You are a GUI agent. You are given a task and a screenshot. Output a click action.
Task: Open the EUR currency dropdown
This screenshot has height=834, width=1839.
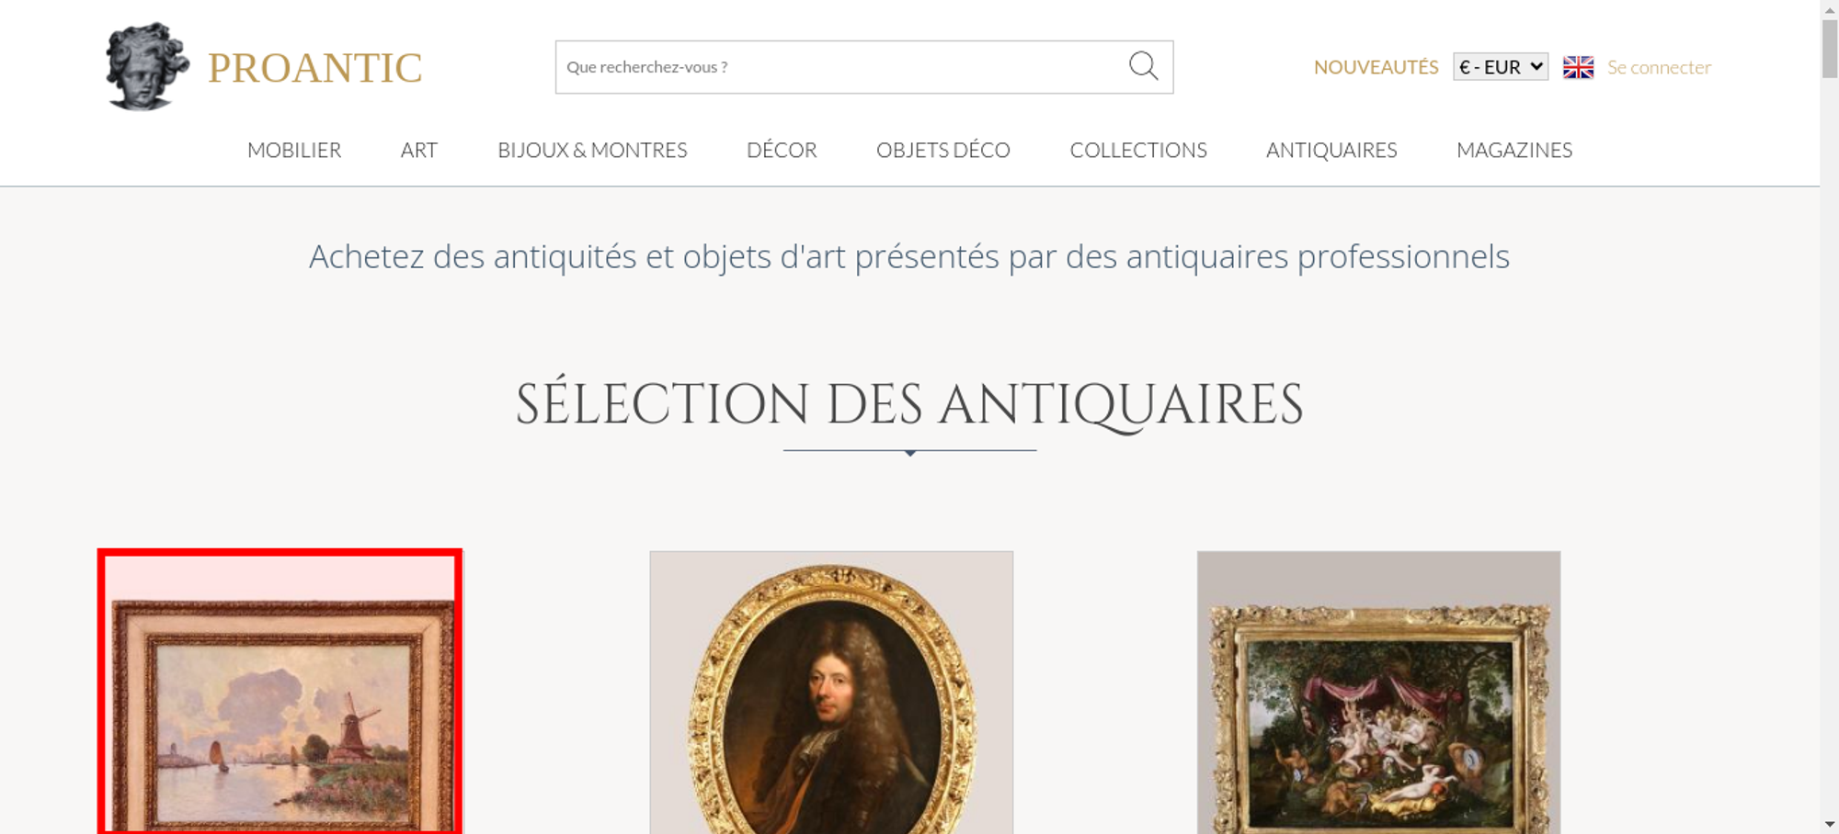[1501, 67]
